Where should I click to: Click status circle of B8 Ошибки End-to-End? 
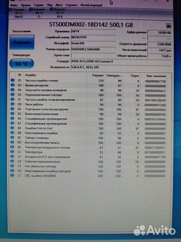pos(13,128)
